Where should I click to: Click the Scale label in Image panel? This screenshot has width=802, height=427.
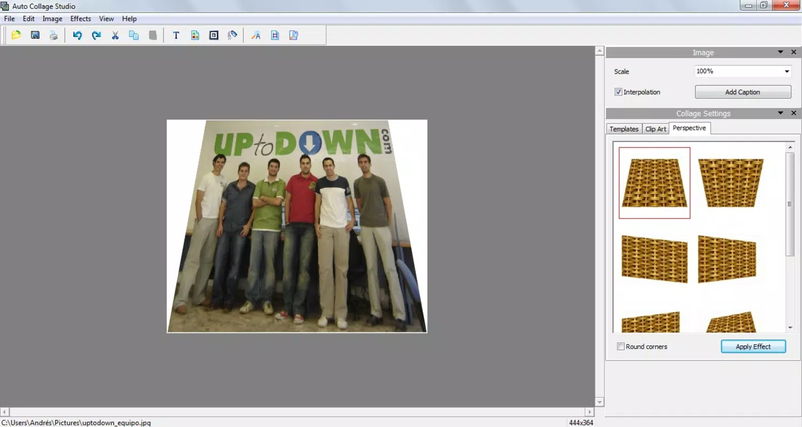click(x=621, y=72)
